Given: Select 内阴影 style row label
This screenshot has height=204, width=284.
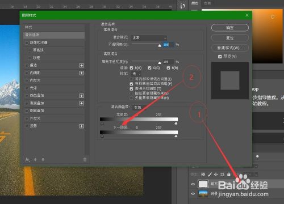Looking at the screenshot, I should (x=35, y=73).
